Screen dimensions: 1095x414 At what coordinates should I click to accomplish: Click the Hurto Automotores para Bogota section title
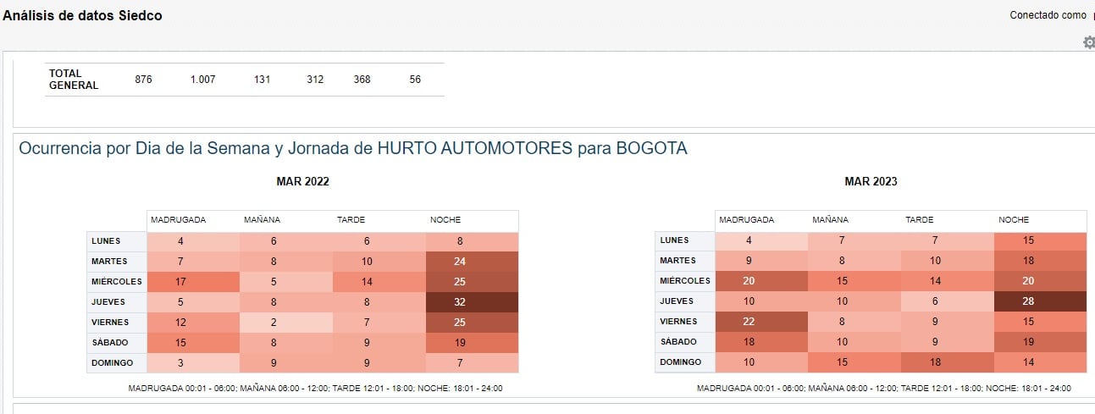tap(353, 149)
